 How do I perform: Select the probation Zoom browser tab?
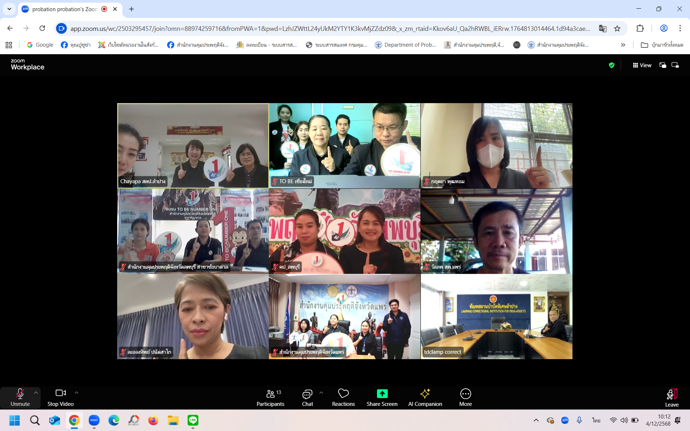[65, 9]
